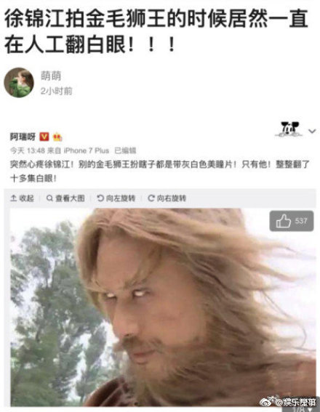The width and height of the screenshot is (320, 412).
Task: Click the 已编辑 edited label
Action: [125, 150]
